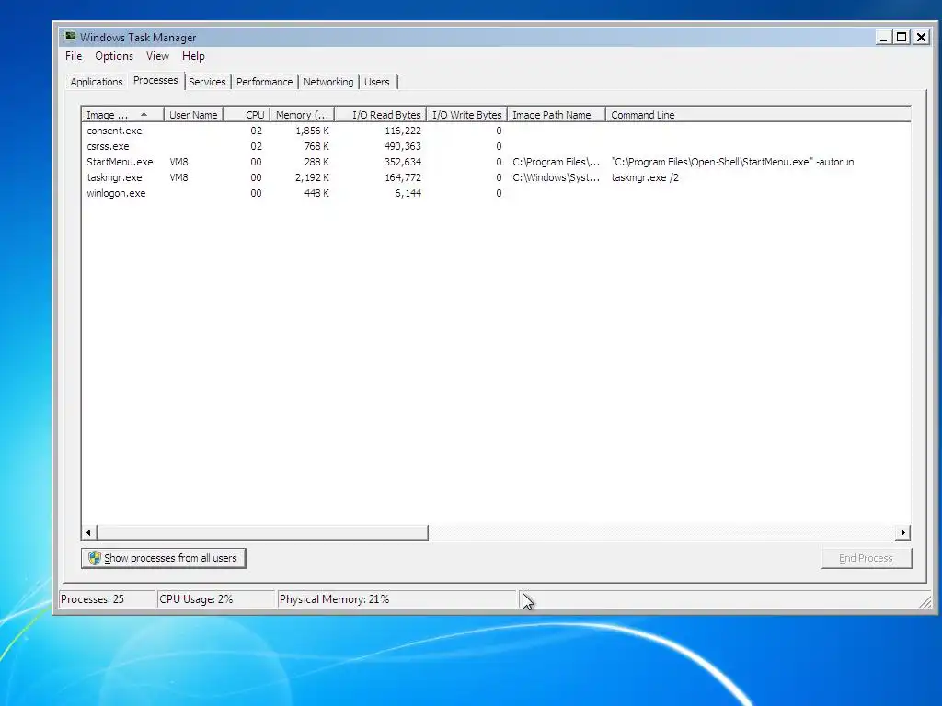Click the taskmgr.exe /2 command line

pyautogui.click(x=645, y=177)
